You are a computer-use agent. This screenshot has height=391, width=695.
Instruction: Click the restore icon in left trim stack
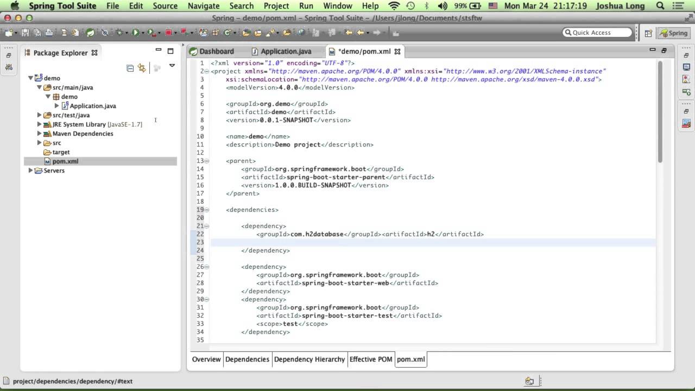[x=9, y=55]
